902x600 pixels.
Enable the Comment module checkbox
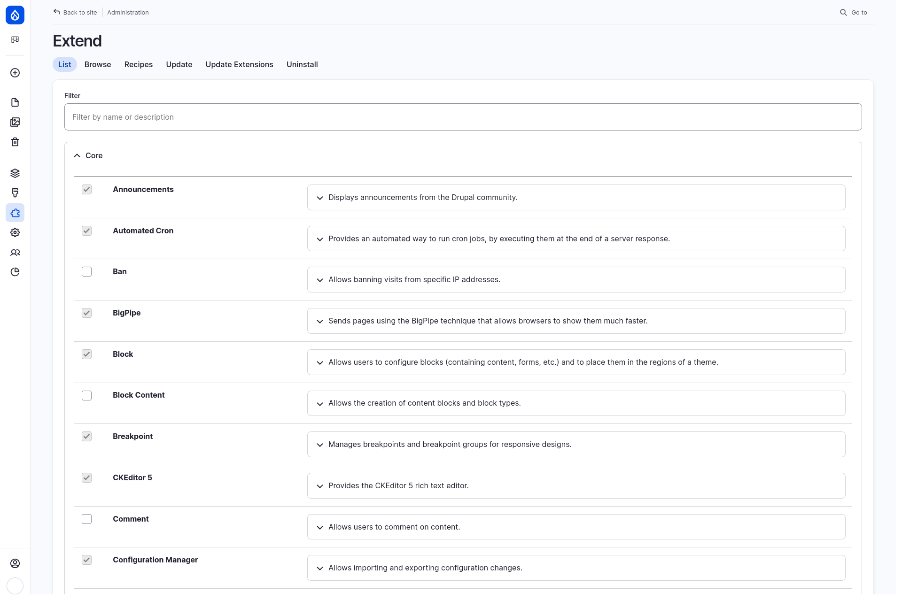click(86, 519)
